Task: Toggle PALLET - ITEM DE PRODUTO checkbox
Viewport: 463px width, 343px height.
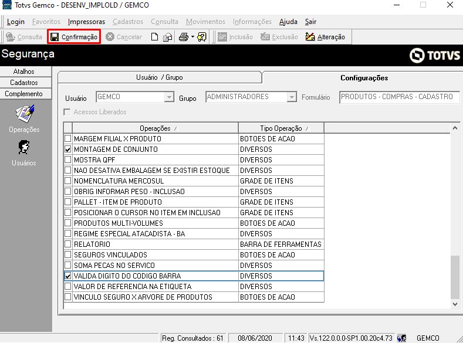Action: 68,202
